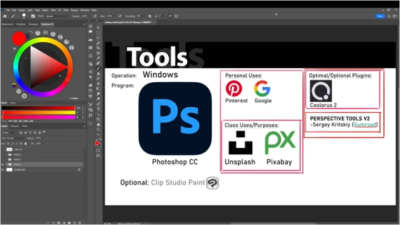This screenshot has width=400, height=225.
Task: Select the Clone Stamp tool
Action: pos(98,73)
